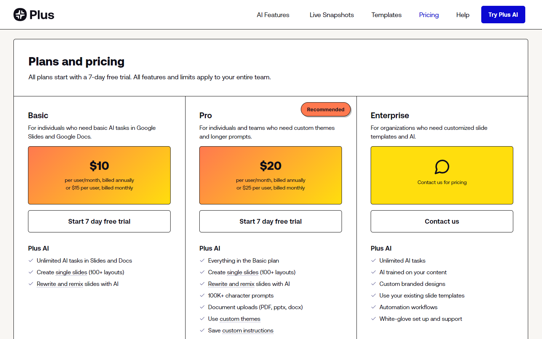The height and width of the screenshot is (339, 542).
Task: Start 7 day free trial for Basic
Action: pyautogui.click(x=99, y=221)
